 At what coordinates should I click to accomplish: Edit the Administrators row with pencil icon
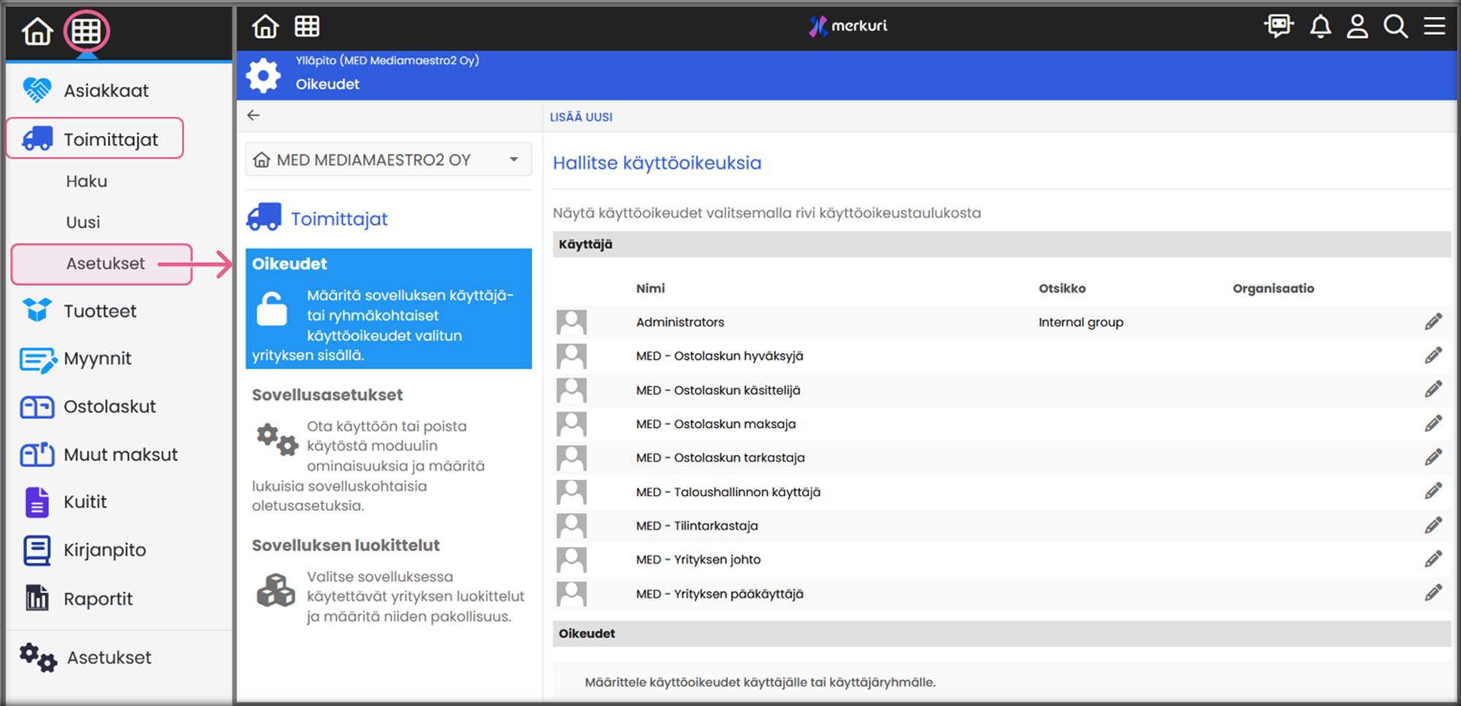(x=1433, y=322)
